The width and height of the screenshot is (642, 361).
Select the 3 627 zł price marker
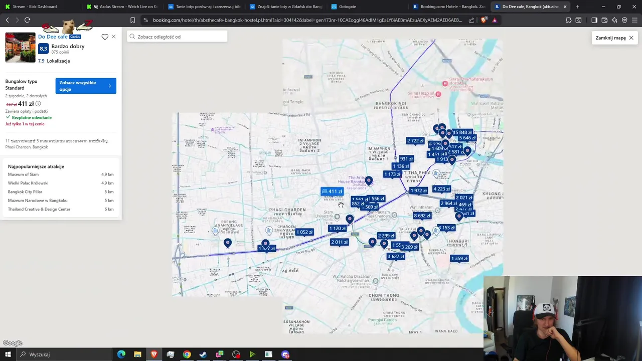pyautogui.click(x=396, y=257)
